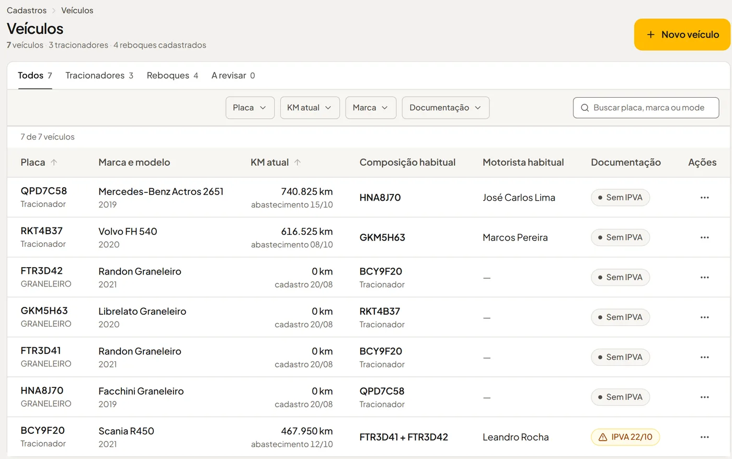Image resolution: width=732 pixels, height=459 pixels.
Task: Expand the Documentação filter dropdown
Action: coord(445,108)
